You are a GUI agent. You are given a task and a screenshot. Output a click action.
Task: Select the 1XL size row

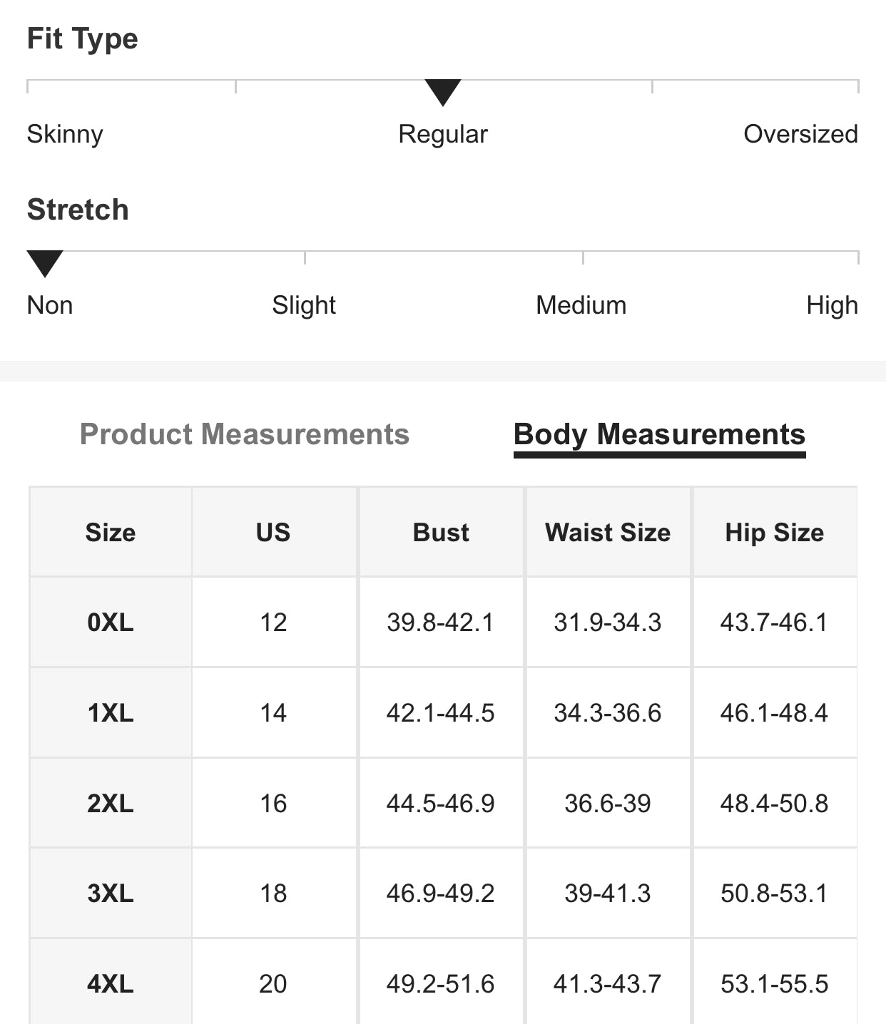[111, 713]
